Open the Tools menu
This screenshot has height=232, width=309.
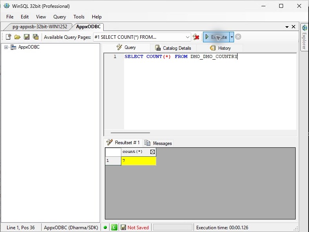[79, 17]
